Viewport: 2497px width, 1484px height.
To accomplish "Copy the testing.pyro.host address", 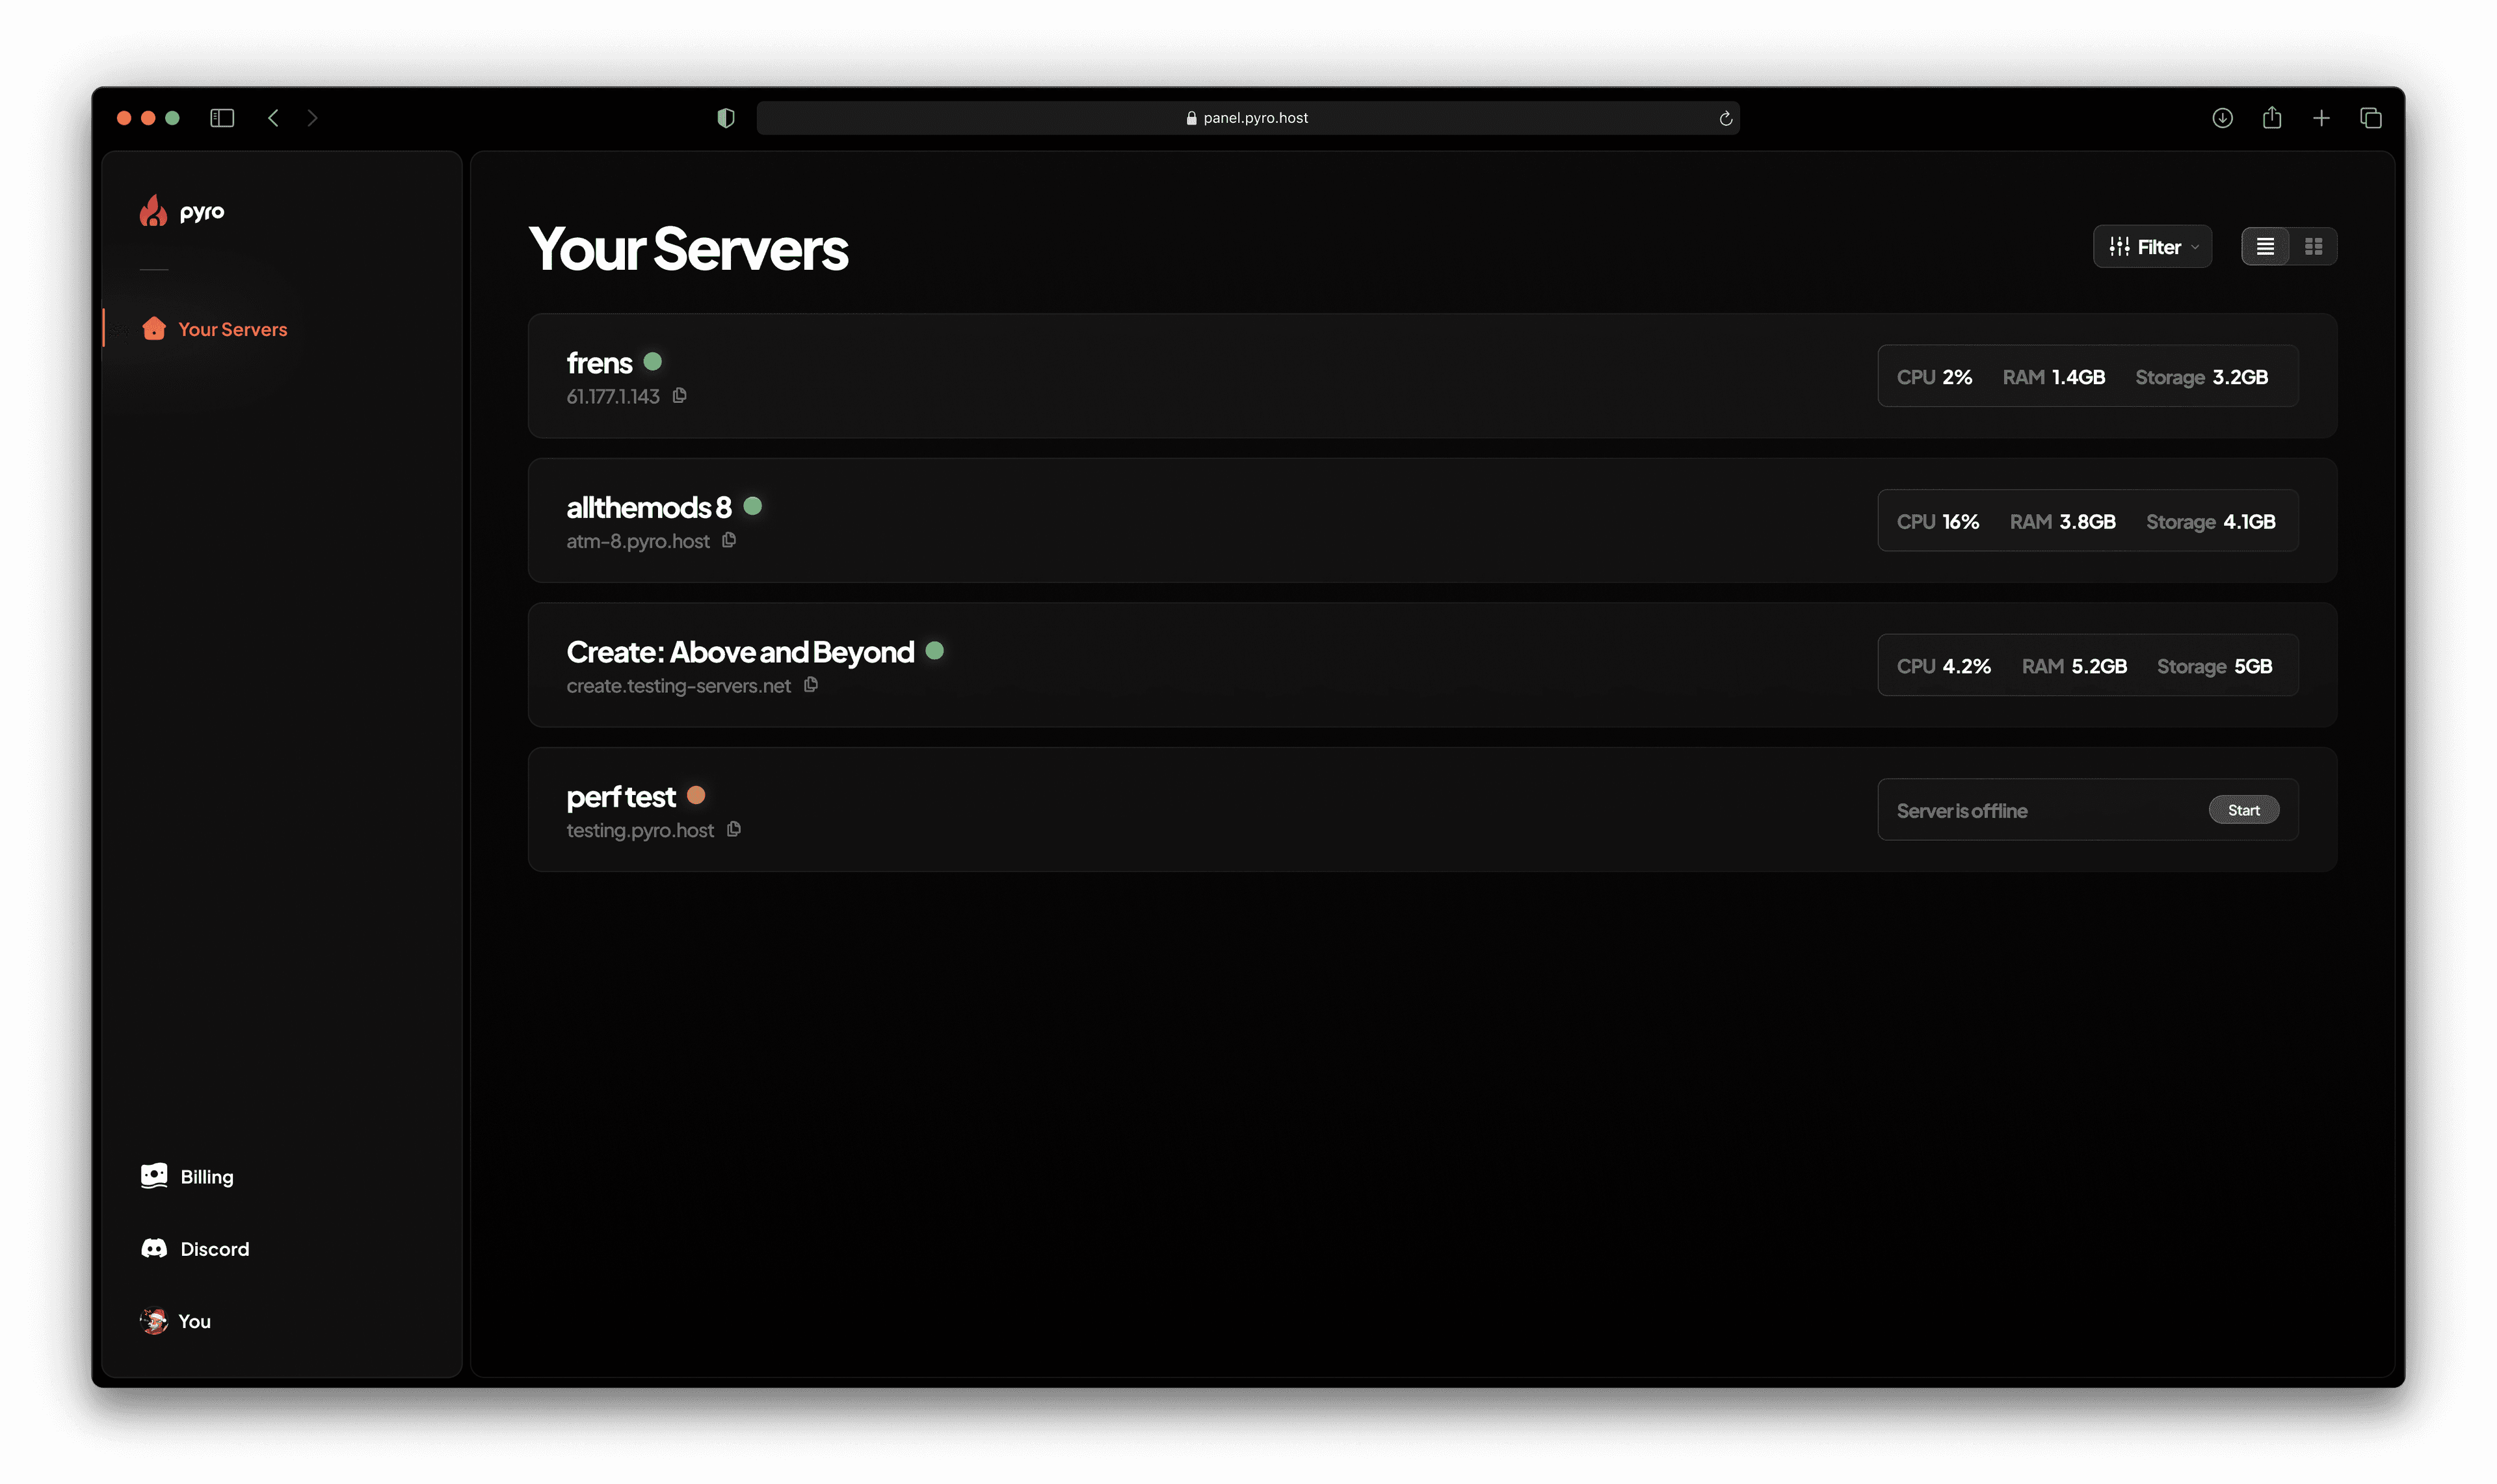I will point(733,830).
